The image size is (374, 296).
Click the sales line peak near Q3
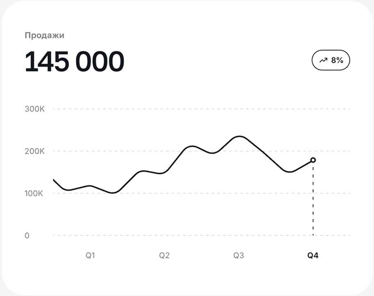click(x=239, y=137)
